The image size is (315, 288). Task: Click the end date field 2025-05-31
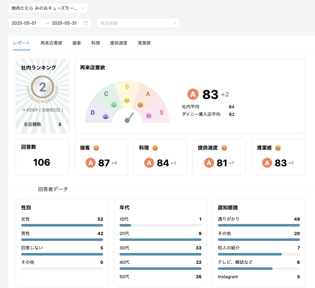point(64,23)
